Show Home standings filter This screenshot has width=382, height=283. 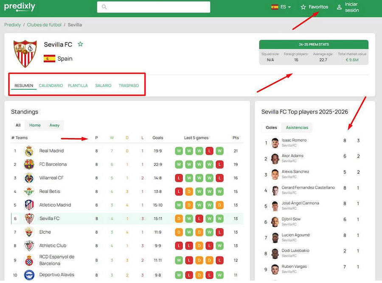(35, 125)
